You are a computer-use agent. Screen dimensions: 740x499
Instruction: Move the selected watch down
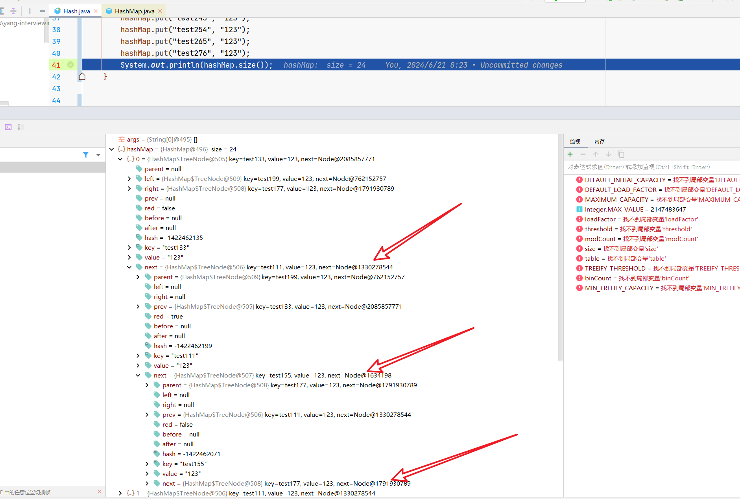point(609,154)
